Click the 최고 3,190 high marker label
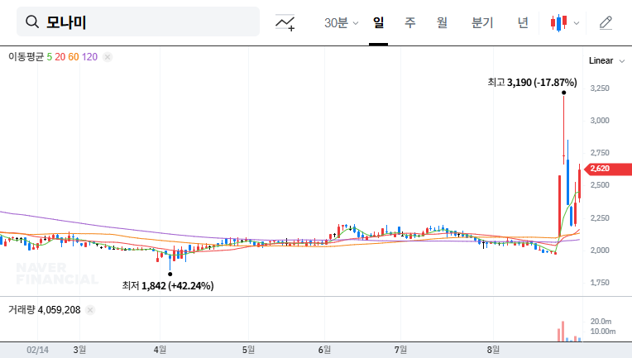The height and width of the screenshot is (358, 632). (x=532, y=83)
